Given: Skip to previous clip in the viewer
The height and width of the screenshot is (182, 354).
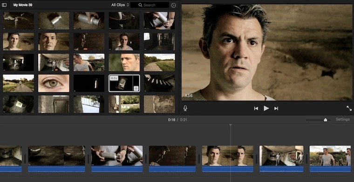Looking at the screenshot, I should pyautogui.click(x=256, y=109).
